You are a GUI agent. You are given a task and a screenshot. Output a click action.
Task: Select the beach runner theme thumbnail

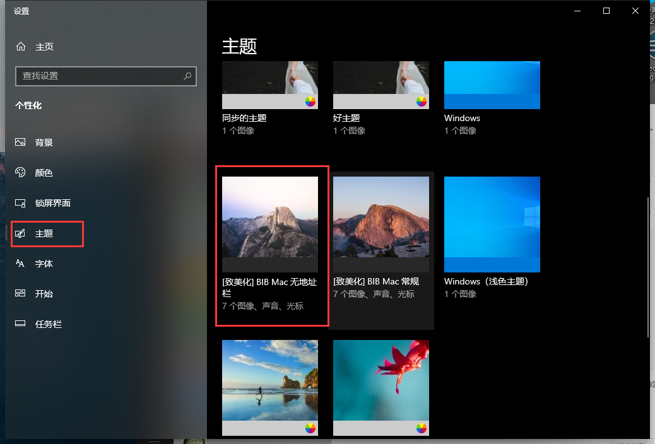click(270, 388)
